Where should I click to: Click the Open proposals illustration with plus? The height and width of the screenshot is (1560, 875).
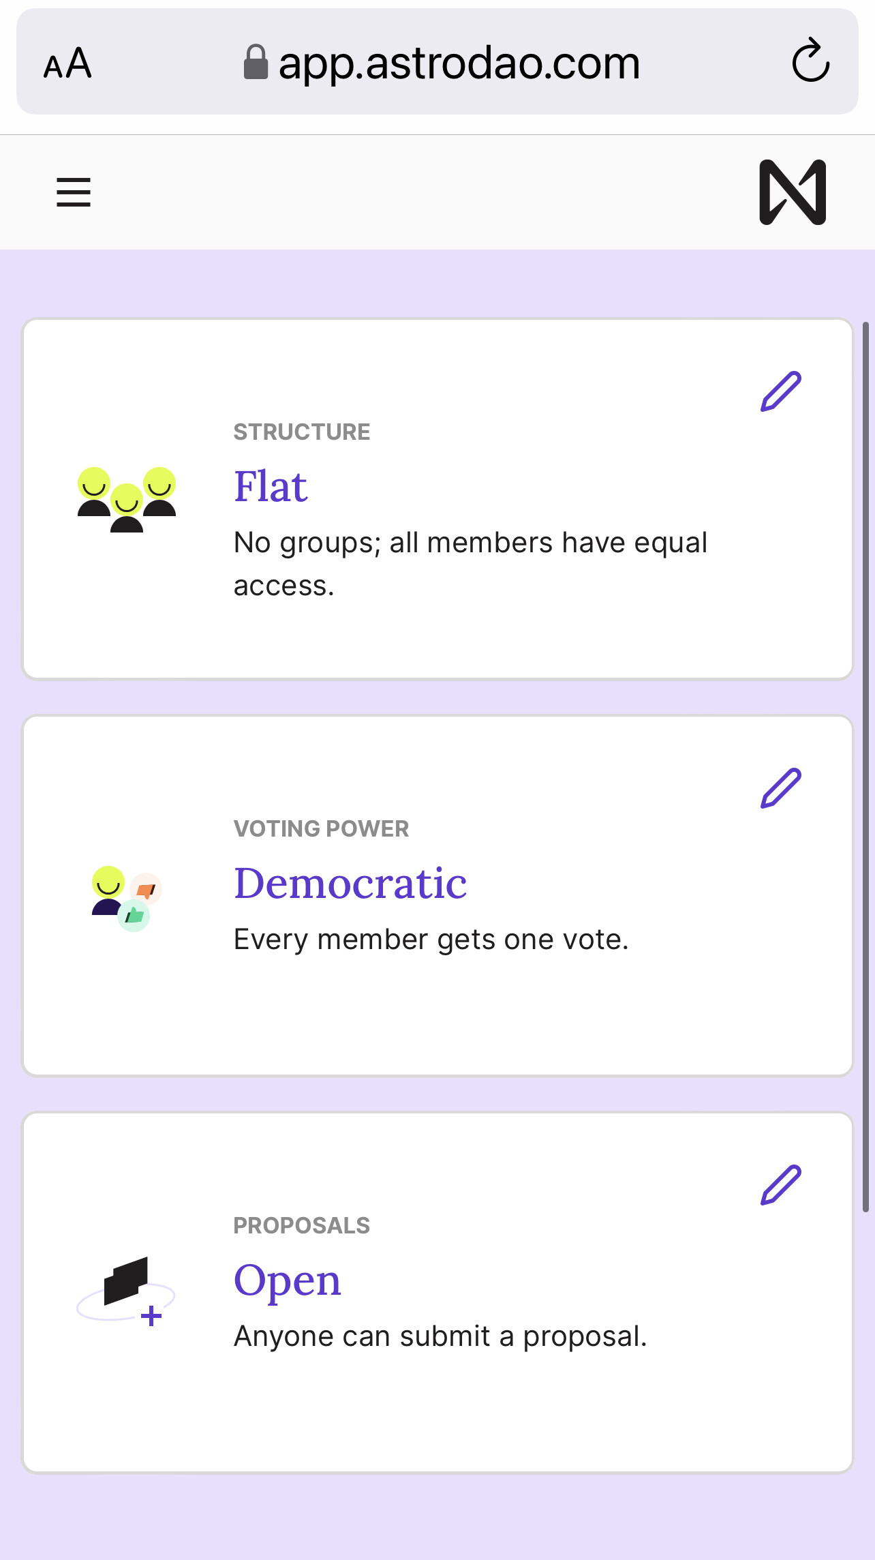coord(127,1291)
